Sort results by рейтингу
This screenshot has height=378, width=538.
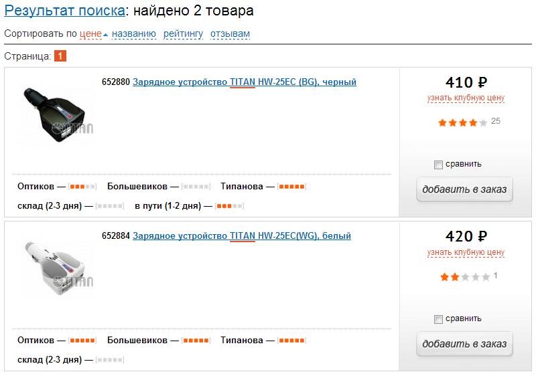183,33
